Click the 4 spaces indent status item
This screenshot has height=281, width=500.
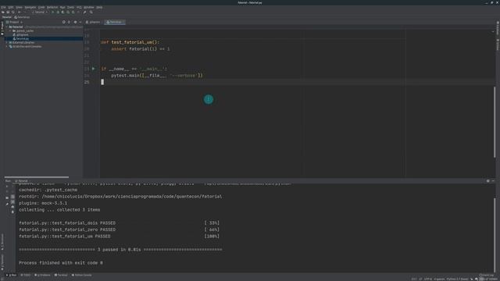click(x=439, y=279)
